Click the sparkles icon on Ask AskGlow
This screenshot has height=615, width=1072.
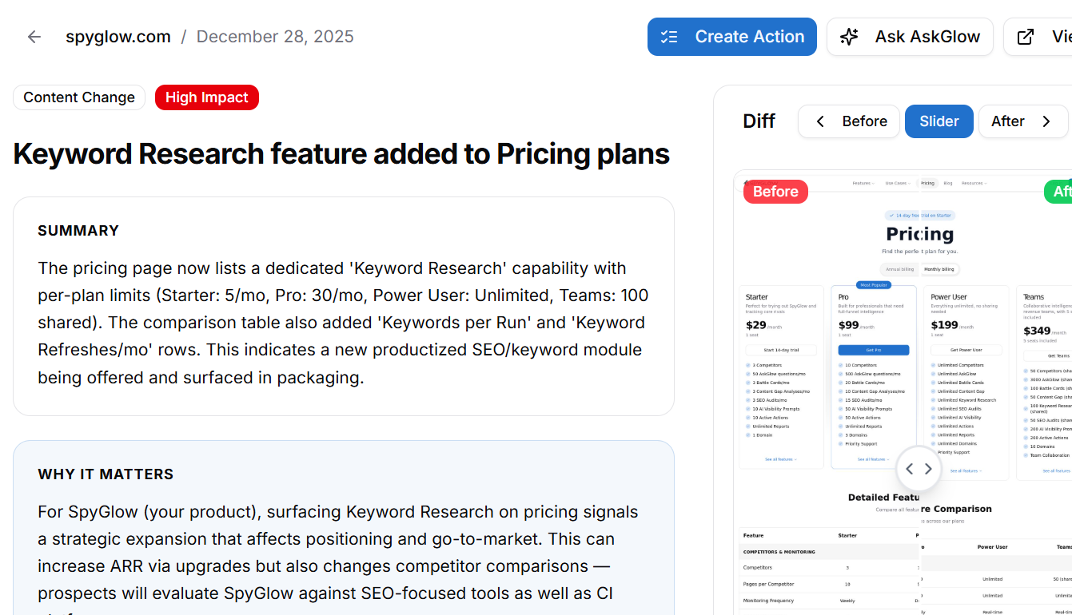pyautogui.click(x=848, y=36)
